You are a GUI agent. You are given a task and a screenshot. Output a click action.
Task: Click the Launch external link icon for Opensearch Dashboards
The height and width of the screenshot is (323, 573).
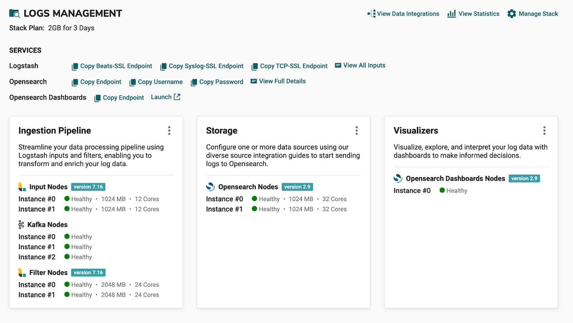(x=177, y=96)
